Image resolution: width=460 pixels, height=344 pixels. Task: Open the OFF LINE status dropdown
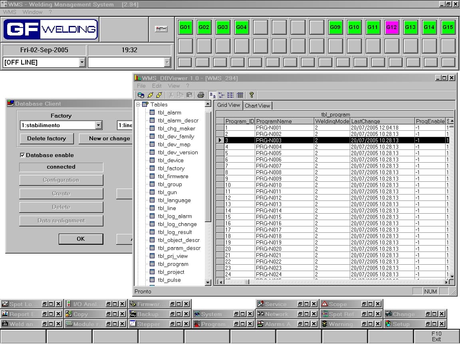click(82, 62)
